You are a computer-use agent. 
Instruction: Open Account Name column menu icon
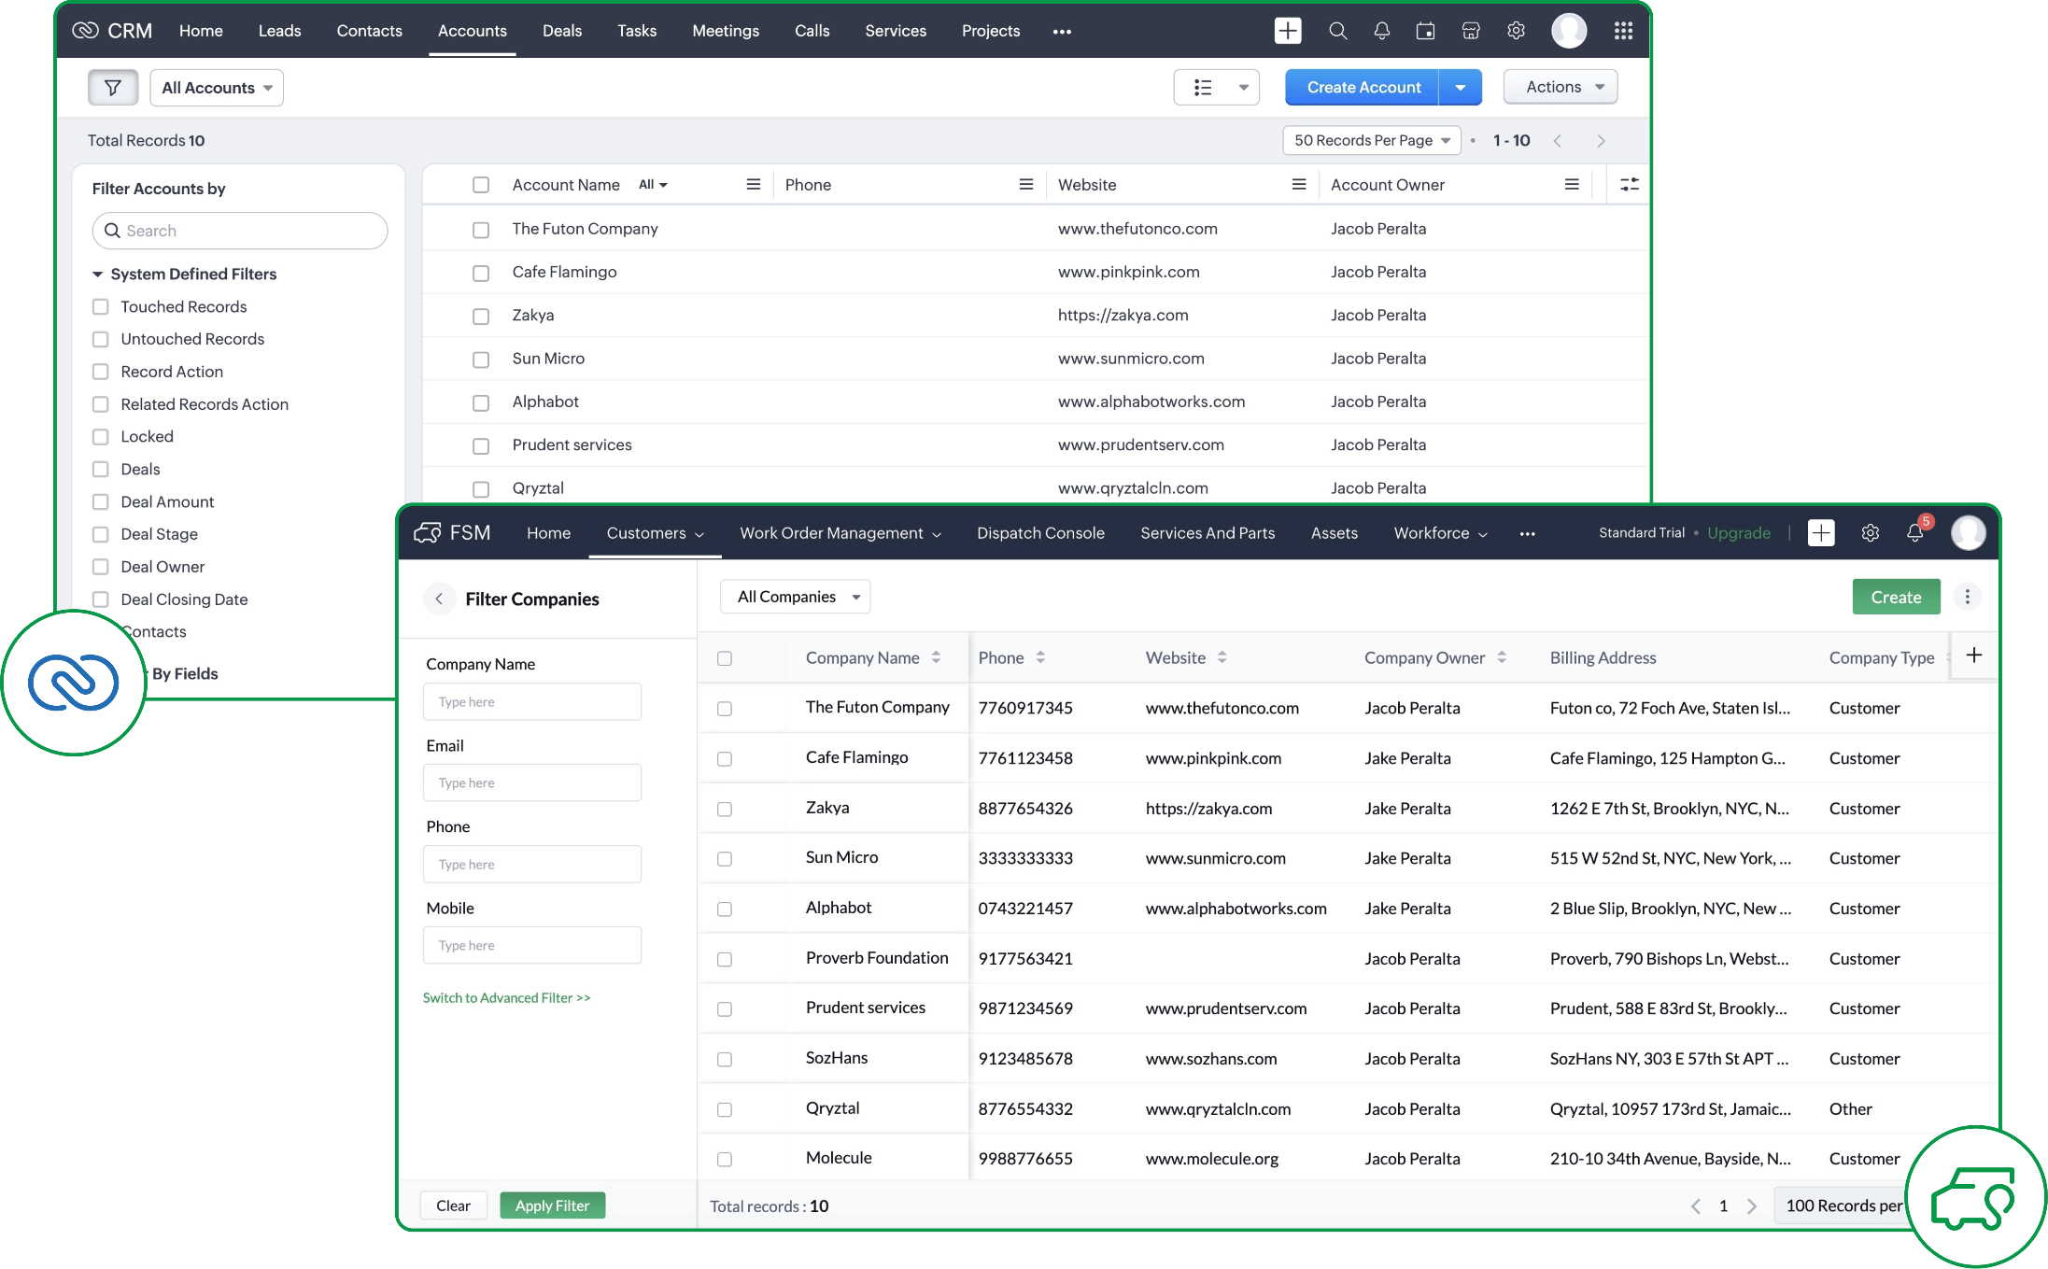pyautogui.click(x=753, y=185)
